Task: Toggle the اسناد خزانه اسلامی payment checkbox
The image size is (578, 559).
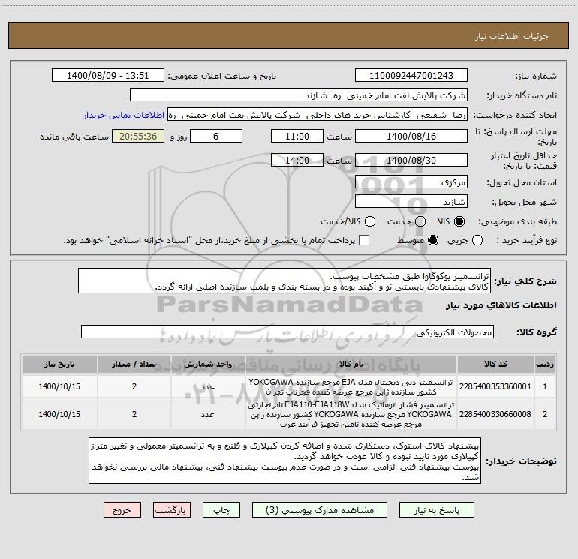Action: [x=364, y=240]
